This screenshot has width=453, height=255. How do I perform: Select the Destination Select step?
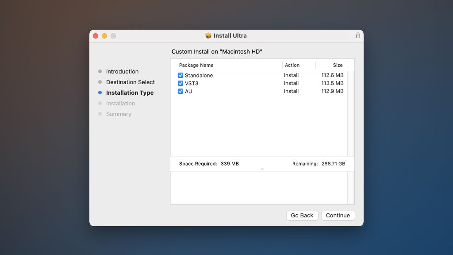point(131,82)
